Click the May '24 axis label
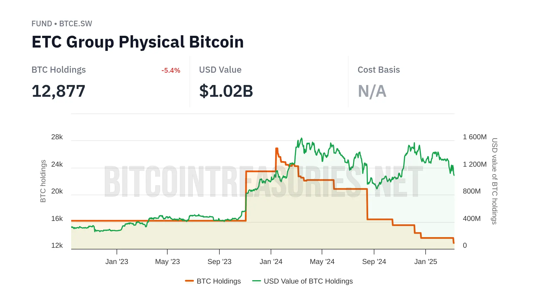 click(x=322, y=261)
